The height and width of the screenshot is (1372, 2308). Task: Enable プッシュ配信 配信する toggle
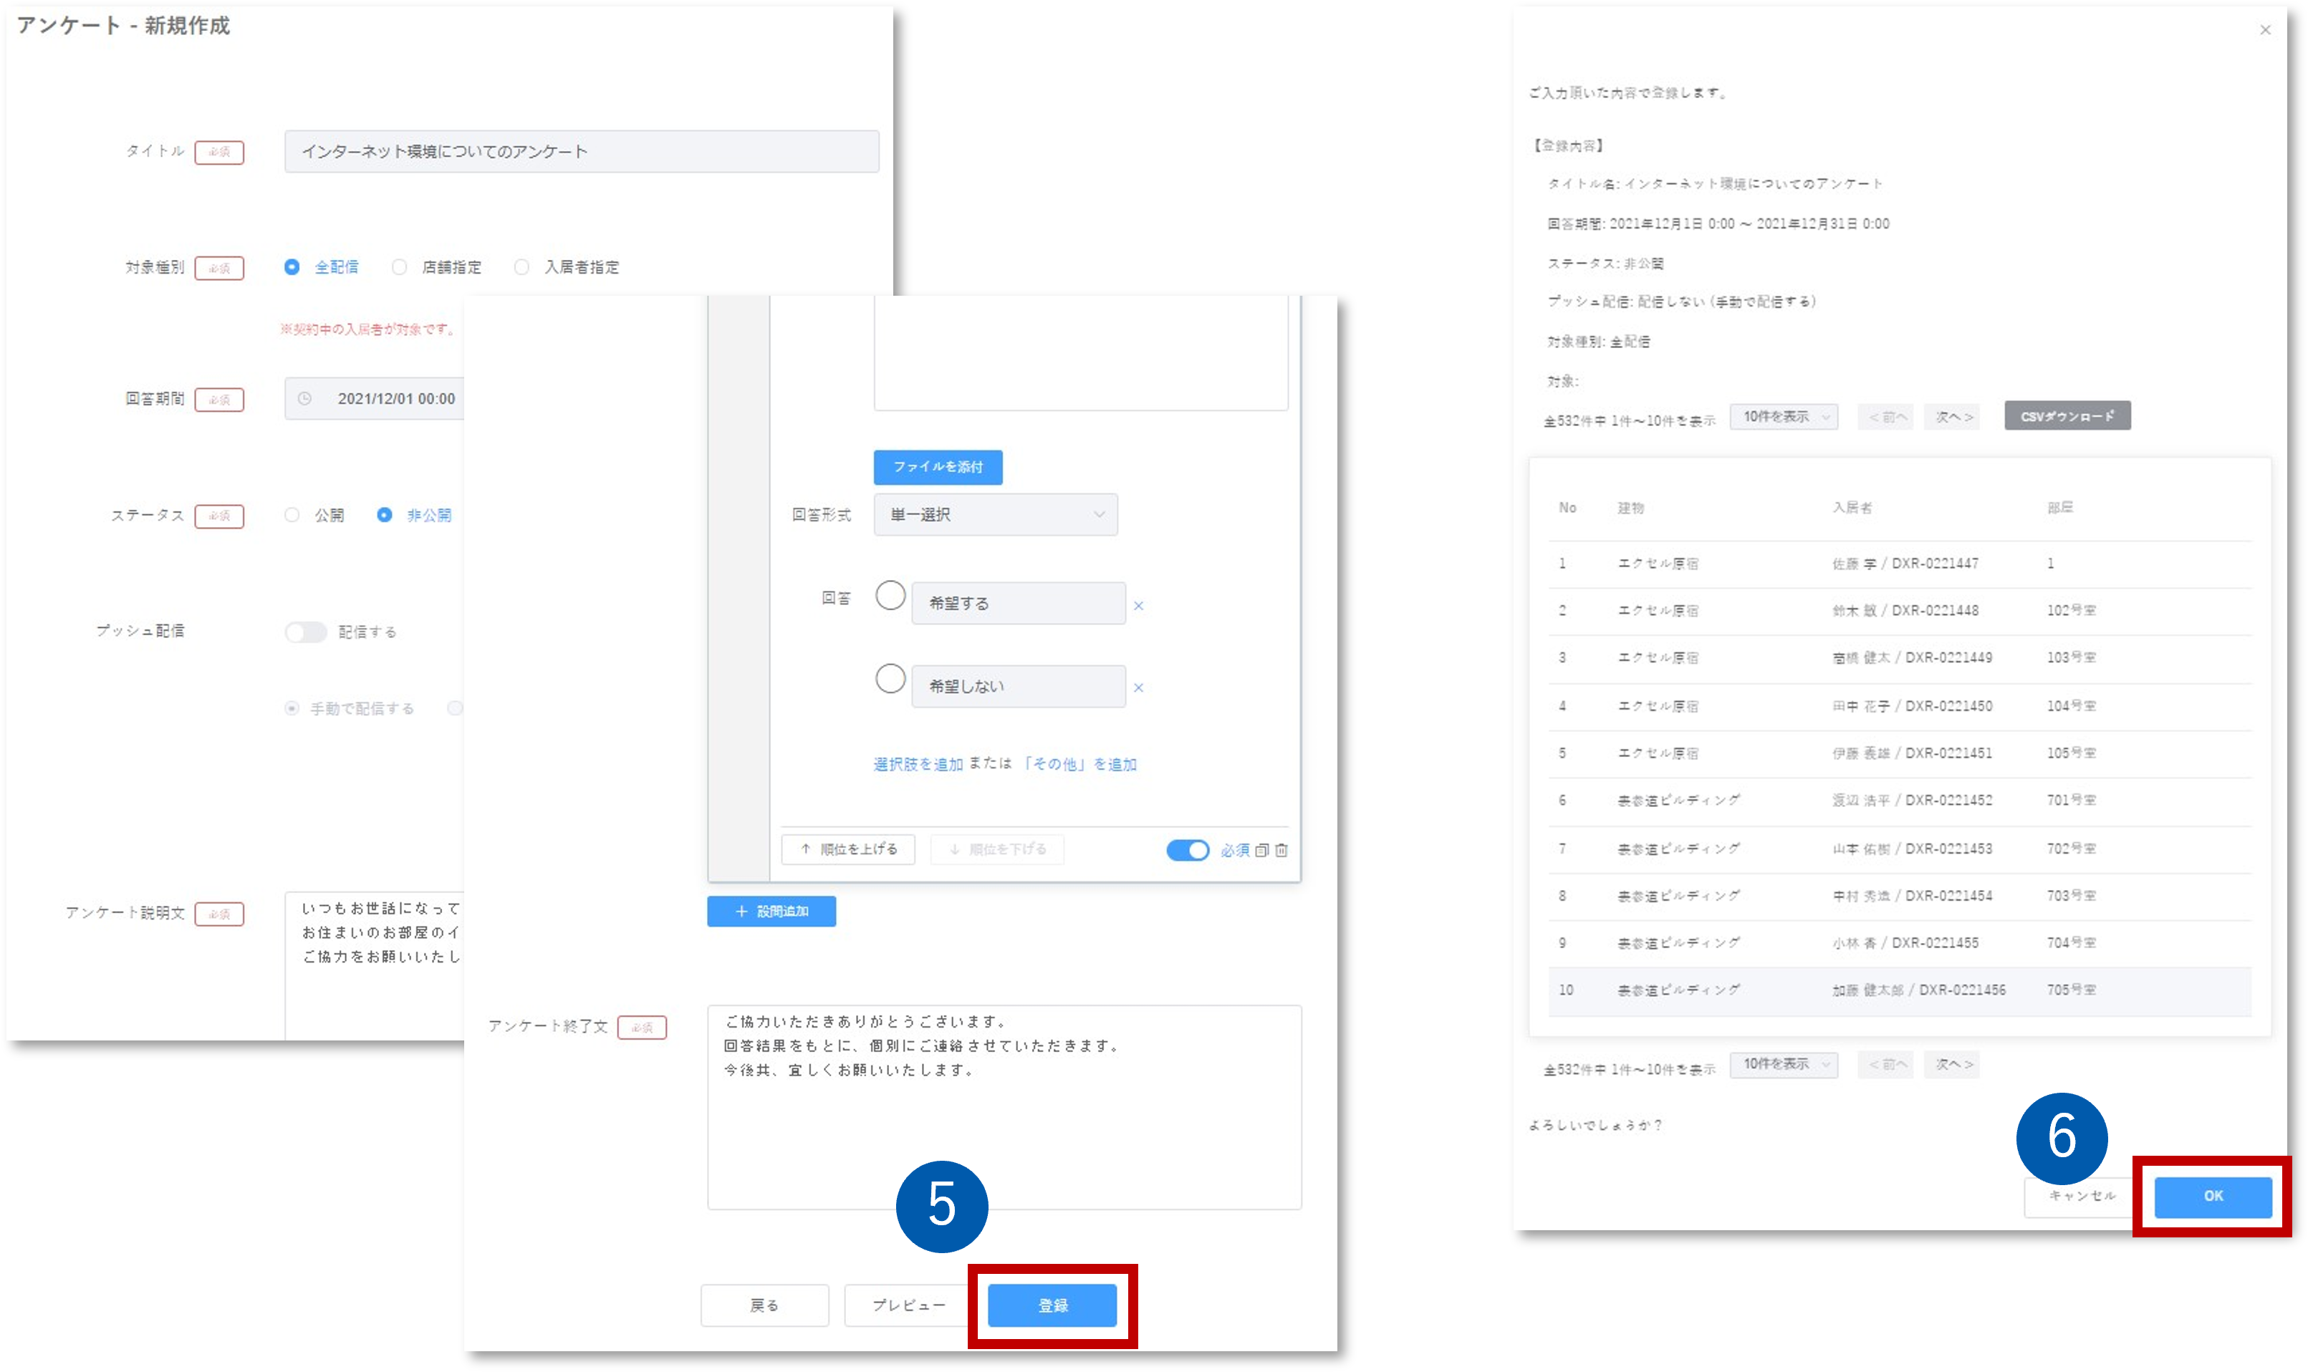305,632
